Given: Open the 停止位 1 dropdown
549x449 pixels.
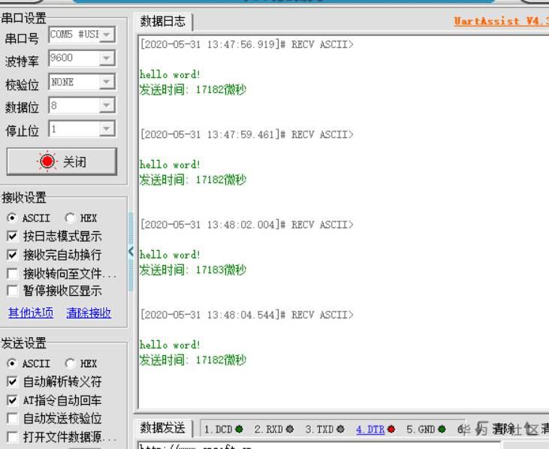Looking at the screenshot, I should pyautogui.click(x=107, y=129).
